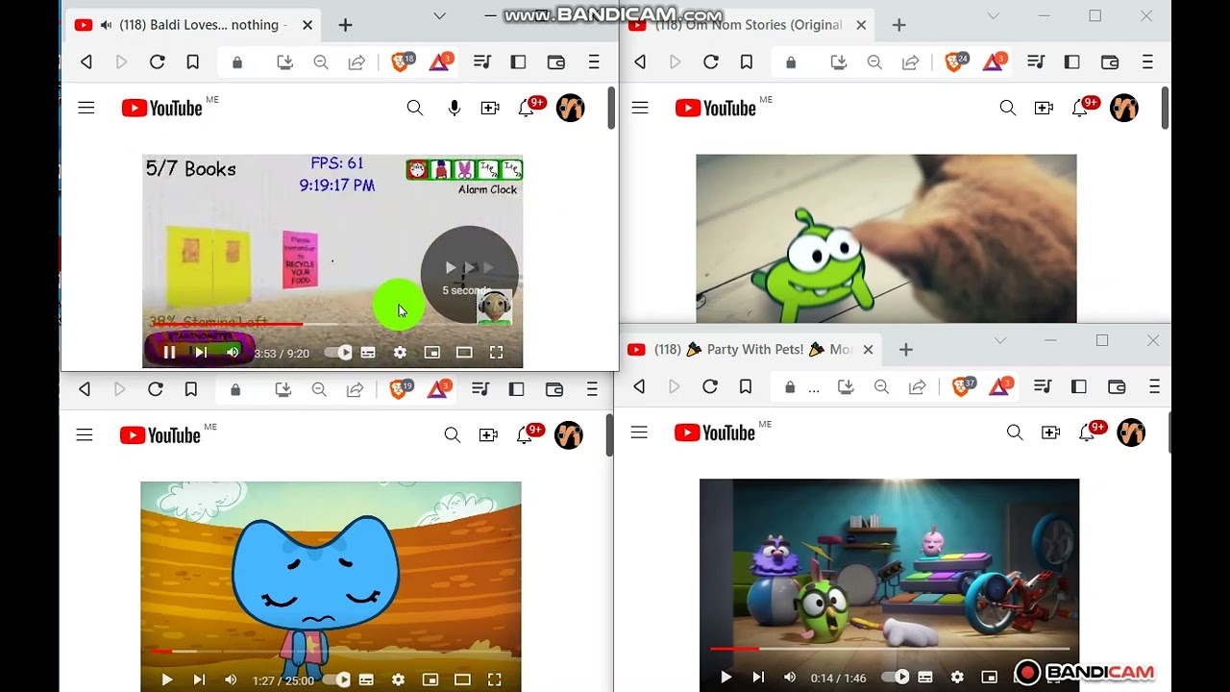1230x692 pixels.
Task: Click the Om Nom video frame
Action: click(886, 238)
